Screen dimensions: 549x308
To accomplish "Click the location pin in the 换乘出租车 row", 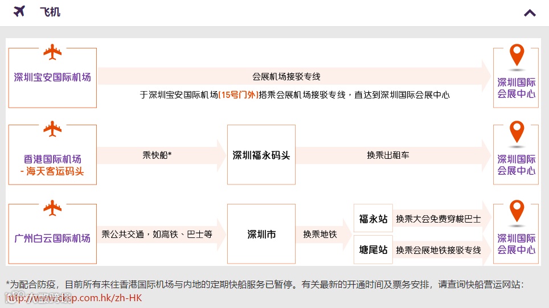I will click(517, 132).
